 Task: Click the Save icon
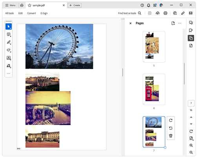150,13
